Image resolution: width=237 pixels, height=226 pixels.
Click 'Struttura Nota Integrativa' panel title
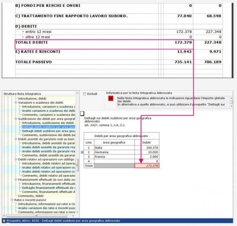22,94
